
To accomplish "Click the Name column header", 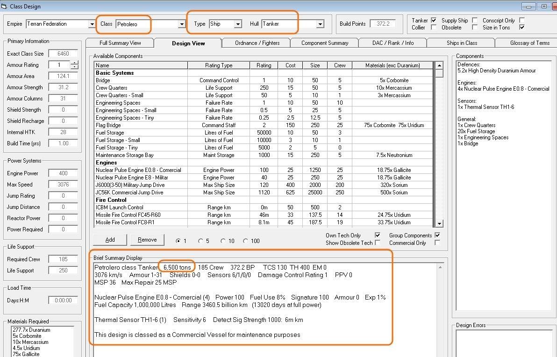I will tap(141, 65).
